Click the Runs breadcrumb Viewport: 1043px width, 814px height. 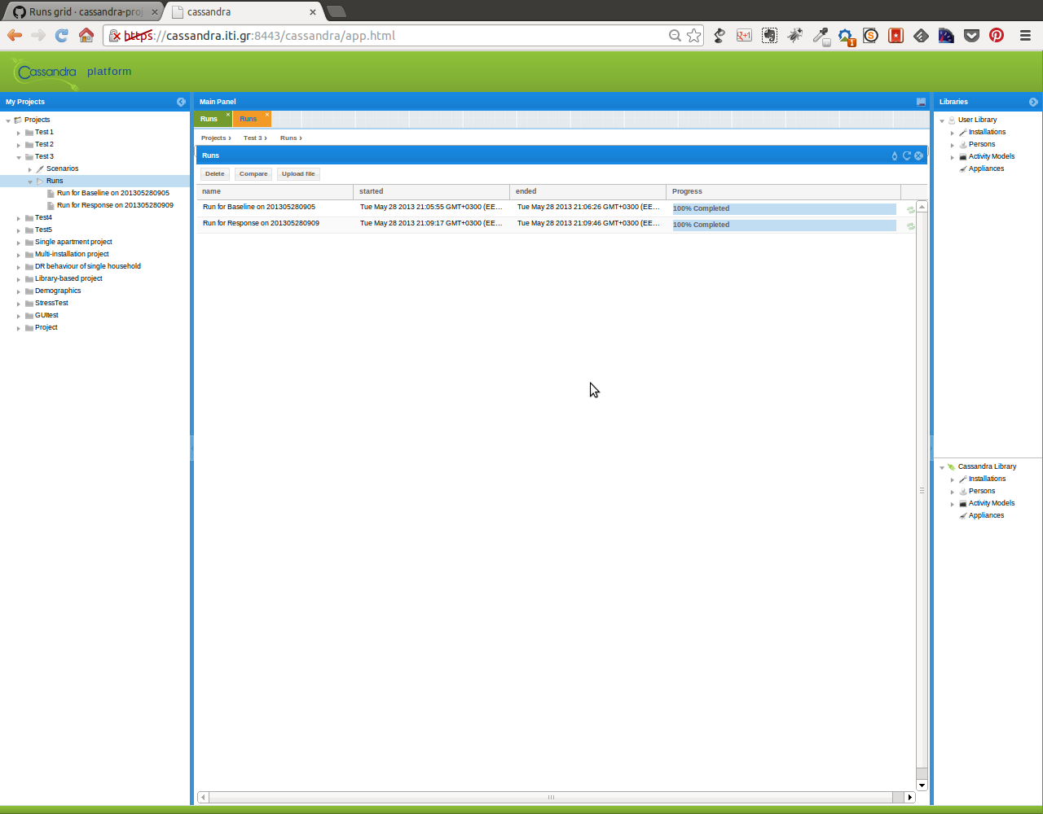point(288,138)
